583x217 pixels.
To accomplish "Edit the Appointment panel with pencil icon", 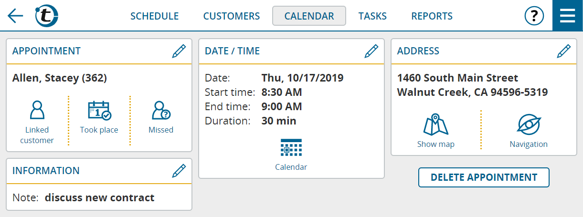I will pyautogui.click(x=179, y=51).
